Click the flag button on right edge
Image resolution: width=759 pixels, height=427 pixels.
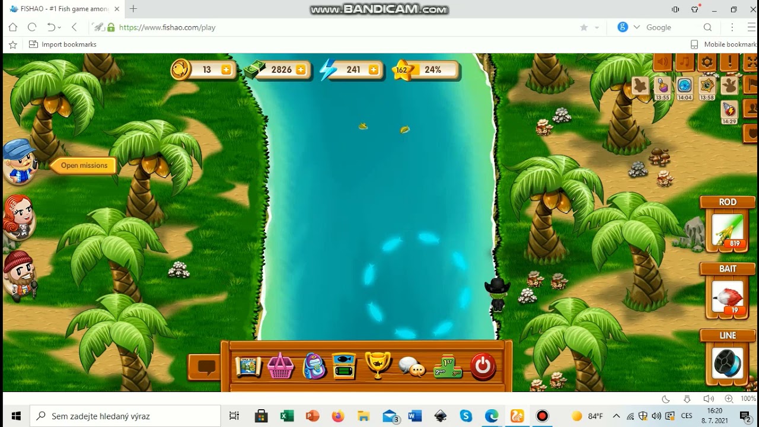pyautogui.click(x=750, y=85)
